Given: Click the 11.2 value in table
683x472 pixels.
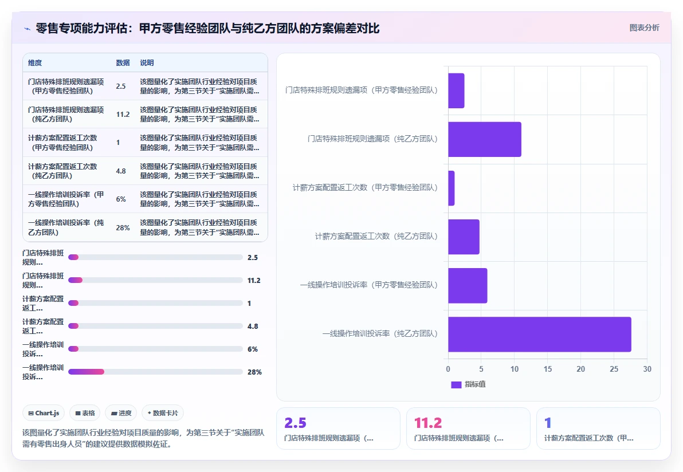Looking at the screenshot, I should [123, 115].
